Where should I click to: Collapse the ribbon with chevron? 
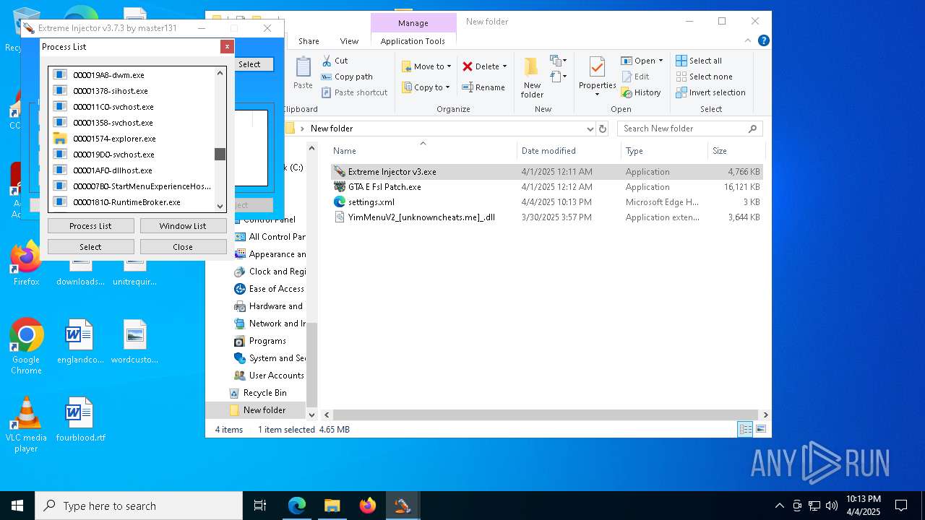pos(749,41)
